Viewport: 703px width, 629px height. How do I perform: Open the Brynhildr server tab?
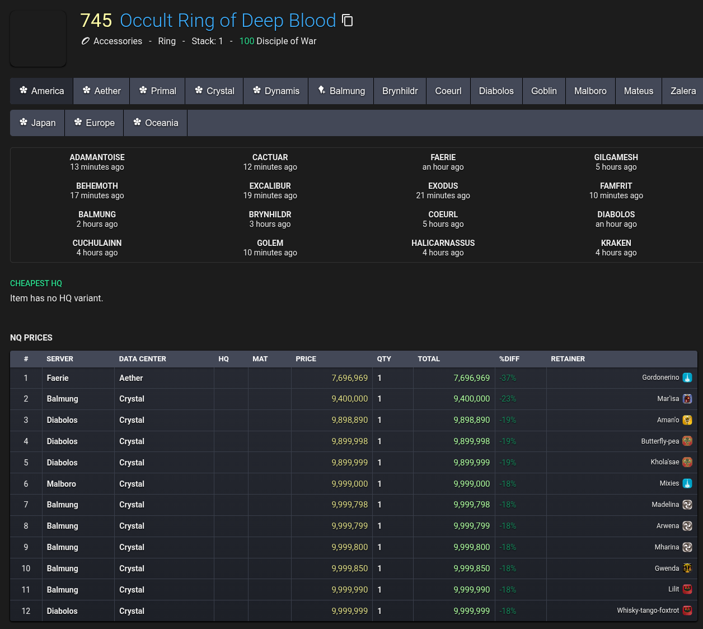[x=400, y=91]
